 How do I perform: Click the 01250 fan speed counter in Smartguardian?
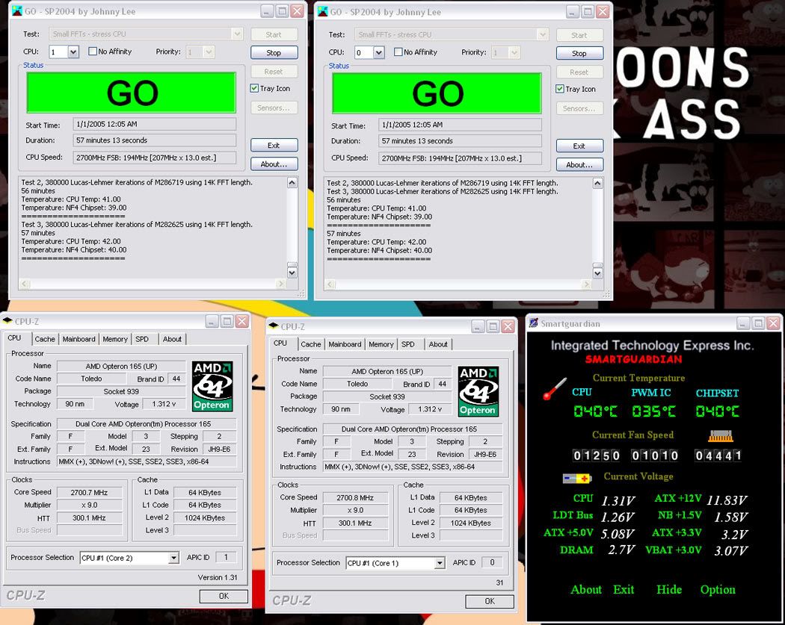click(x=597, y=455)
